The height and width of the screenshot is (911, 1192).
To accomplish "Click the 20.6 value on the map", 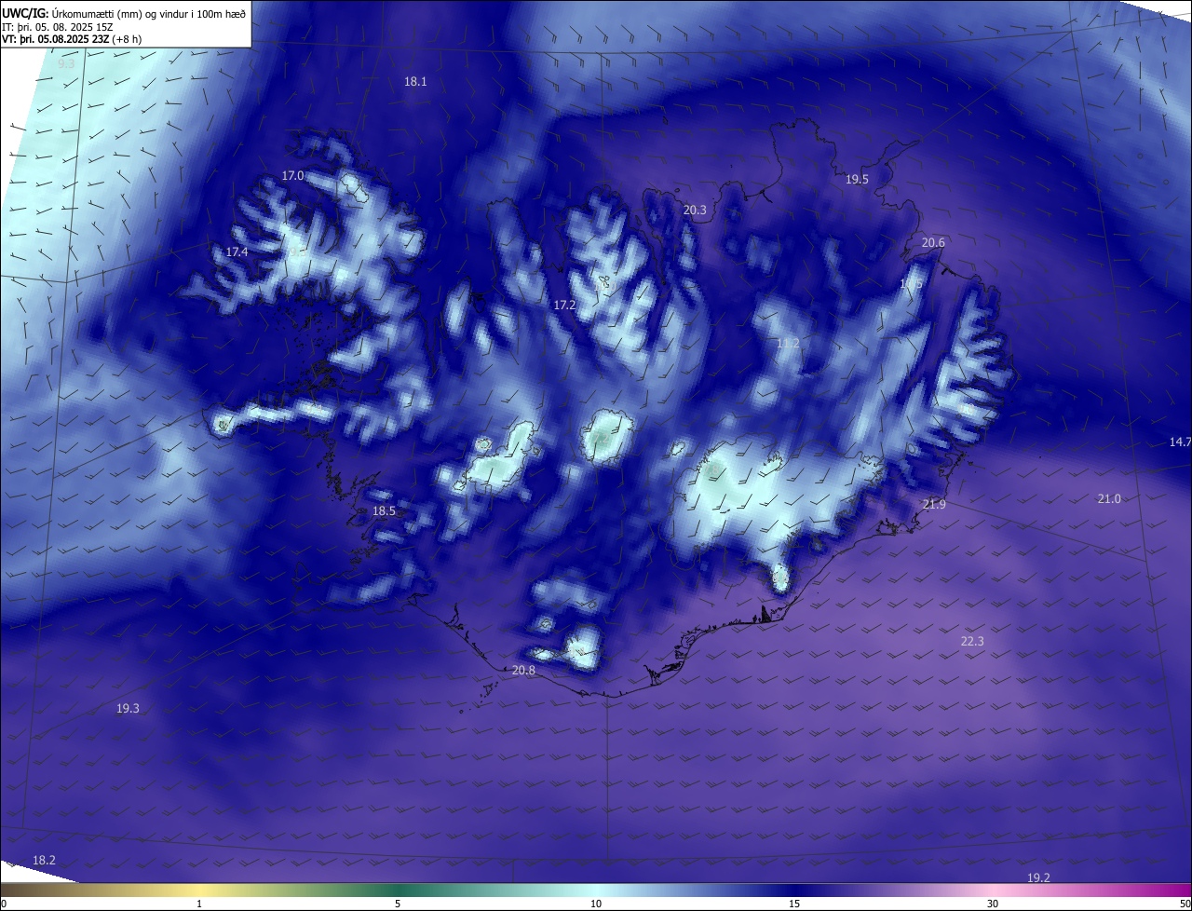I will [x=933, y=243].
